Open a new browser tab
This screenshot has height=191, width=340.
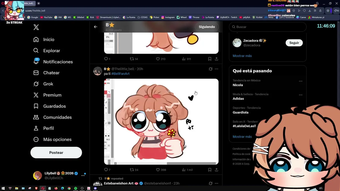point(39,3)
